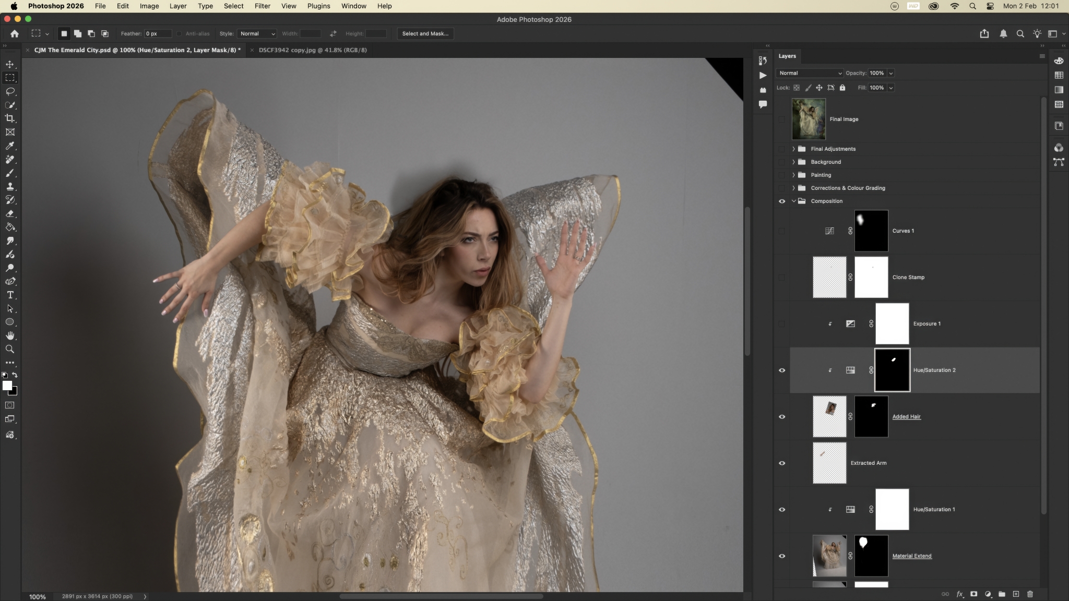This screenshot has width=1069, height=601.
Task: Select the Lasso tool
Action: (10, 91)
